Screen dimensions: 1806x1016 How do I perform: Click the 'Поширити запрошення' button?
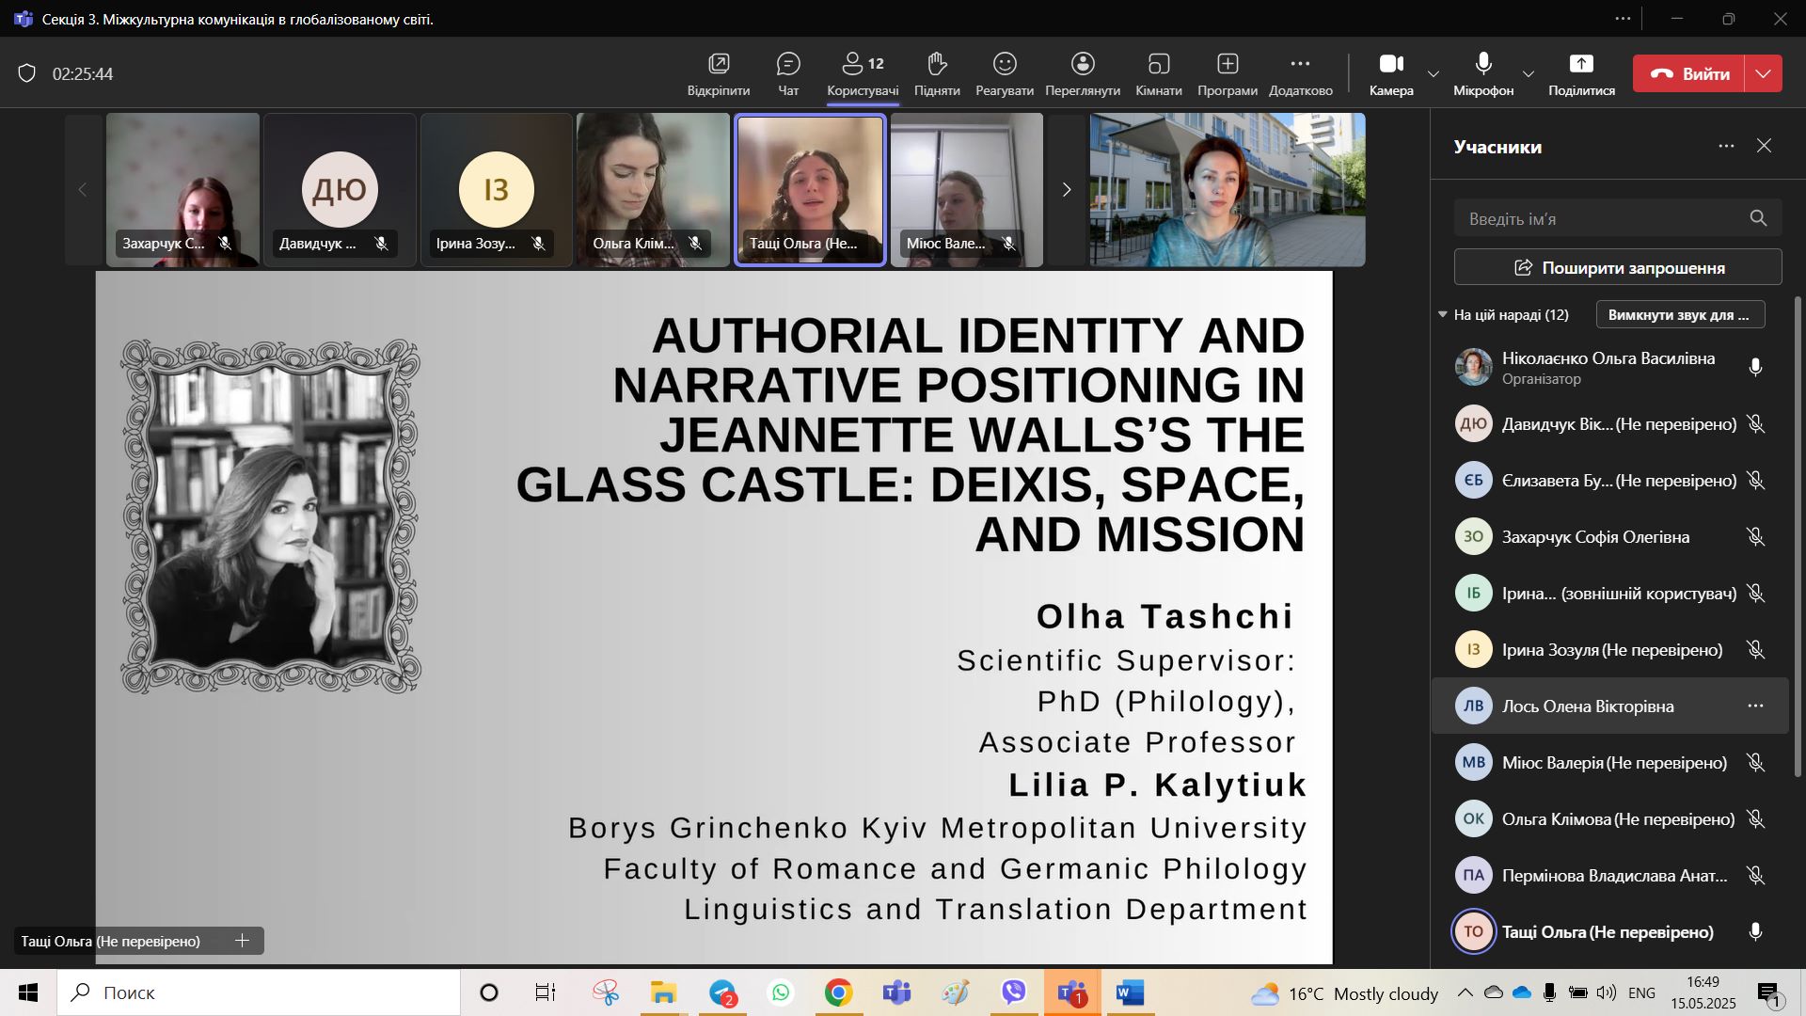tap(1617, 267)
